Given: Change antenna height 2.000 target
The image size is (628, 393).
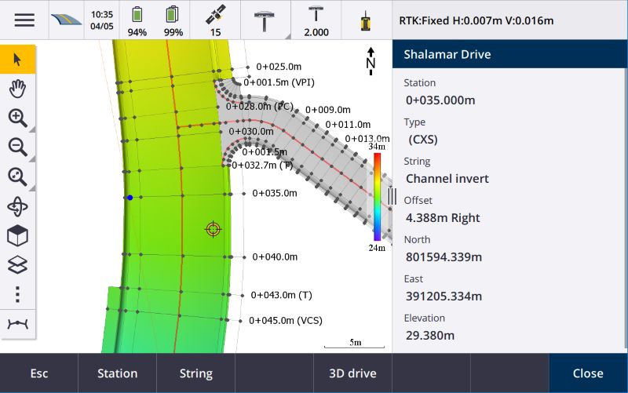Looking at the screenshot, I should 316,20.
